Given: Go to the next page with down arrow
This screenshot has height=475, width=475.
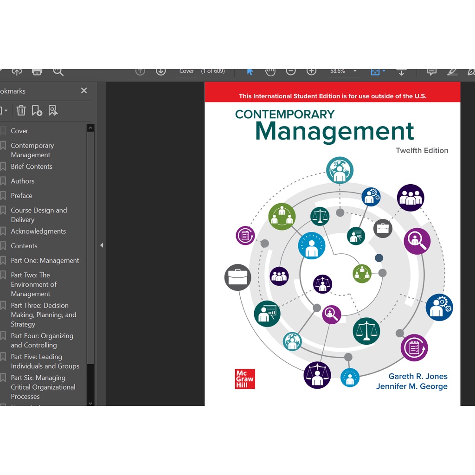Looking at the screenshot, I should pos(160,71).
